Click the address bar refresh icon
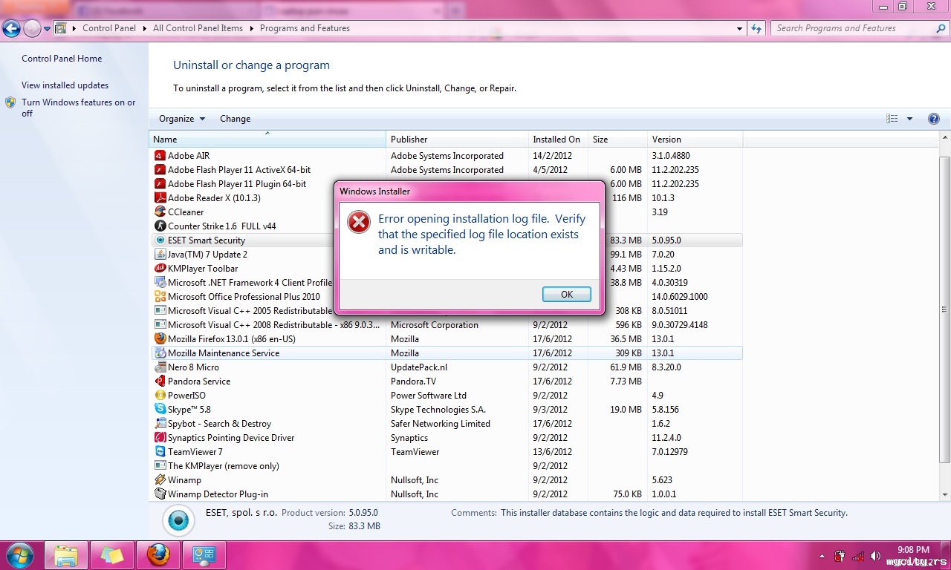 756,28
